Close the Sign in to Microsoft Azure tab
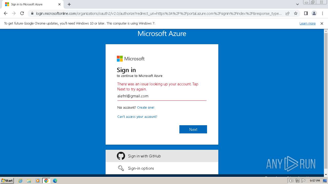The image size is (328, 184). click(x=59, y=4)
